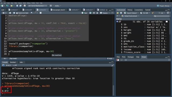Viewport: 172px width, 97px height.
Task: Go back to previous source location
Action: (x=3, y=13)
